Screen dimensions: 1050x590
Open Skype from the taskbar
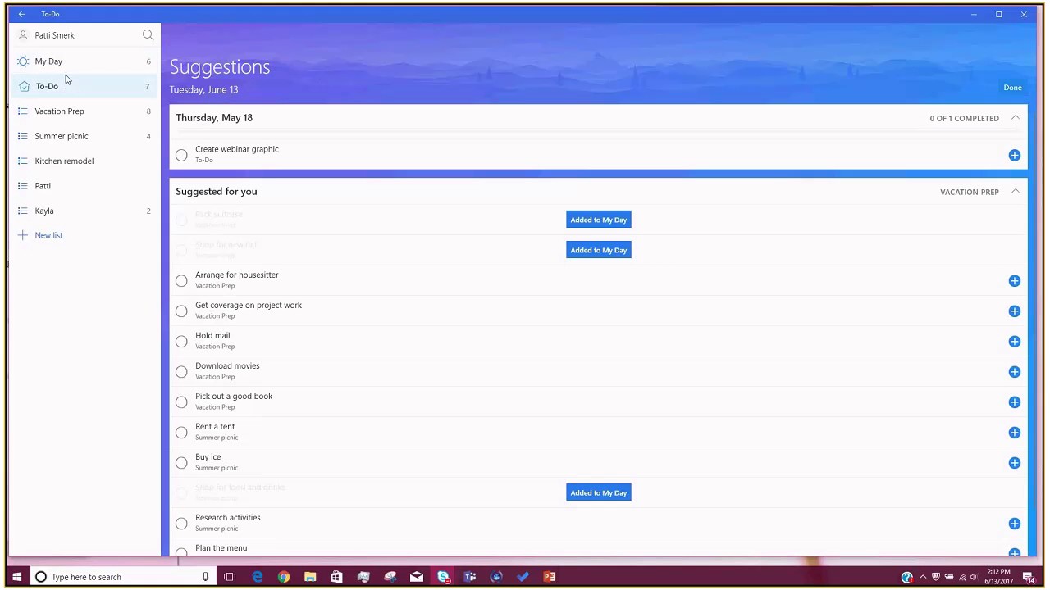tap(443, 577)
